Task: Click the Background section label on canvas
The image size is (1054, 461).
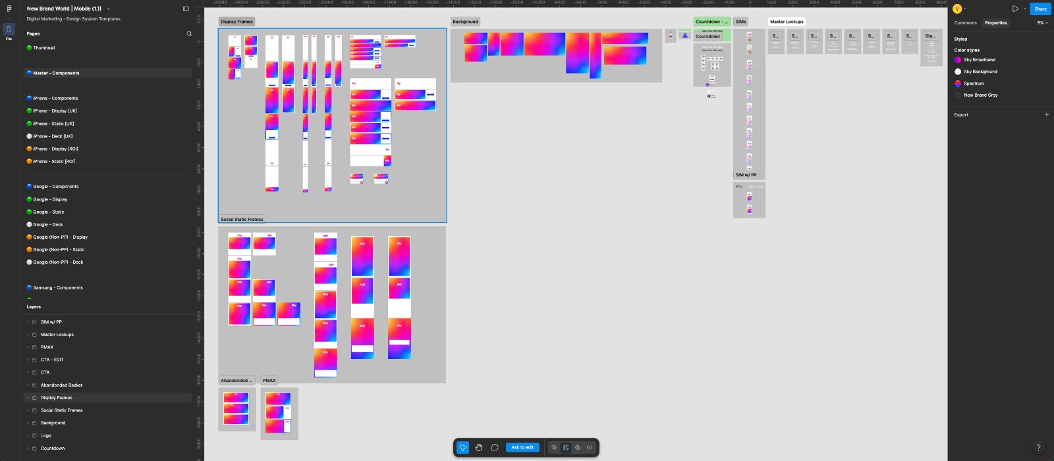Action: (465, 22)
